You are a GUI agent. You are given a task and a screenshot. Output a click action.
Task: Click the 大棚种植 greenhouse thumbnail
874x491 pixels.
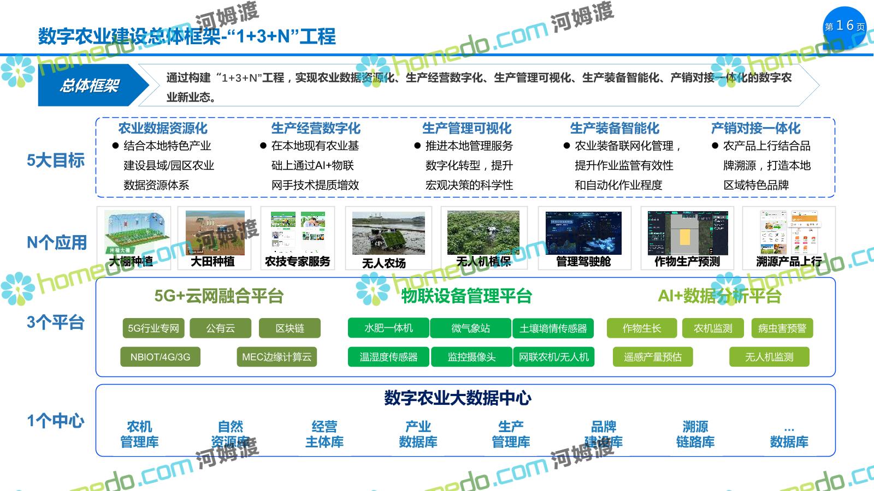click(134, 233)
